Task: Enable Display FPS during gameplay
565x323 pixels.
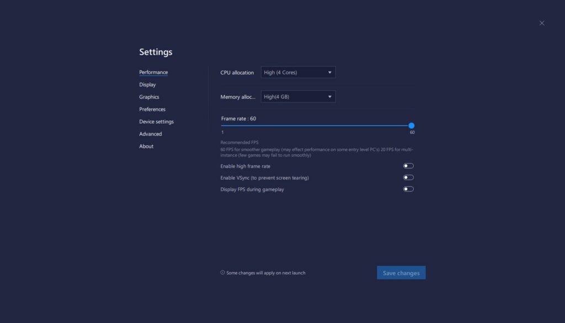Action: 408,189
